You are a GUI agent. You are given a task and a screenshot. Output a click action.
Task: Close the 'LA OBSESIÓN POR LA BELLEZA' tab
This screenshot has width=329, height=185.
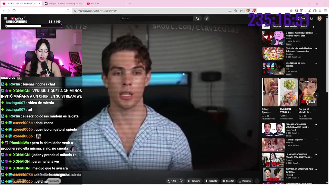click(39, 4)
